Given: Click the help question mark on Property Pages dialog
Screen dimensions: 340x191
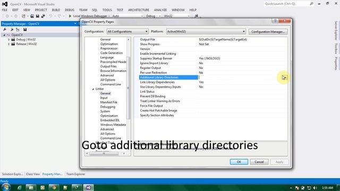Looking at the screenshot, I should (275, 21).
